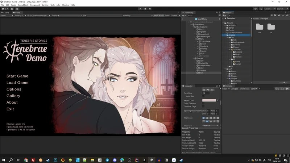Open the Undo History icon
The width and height of the screenshot is (290, 163).
[x=256, y=9]
